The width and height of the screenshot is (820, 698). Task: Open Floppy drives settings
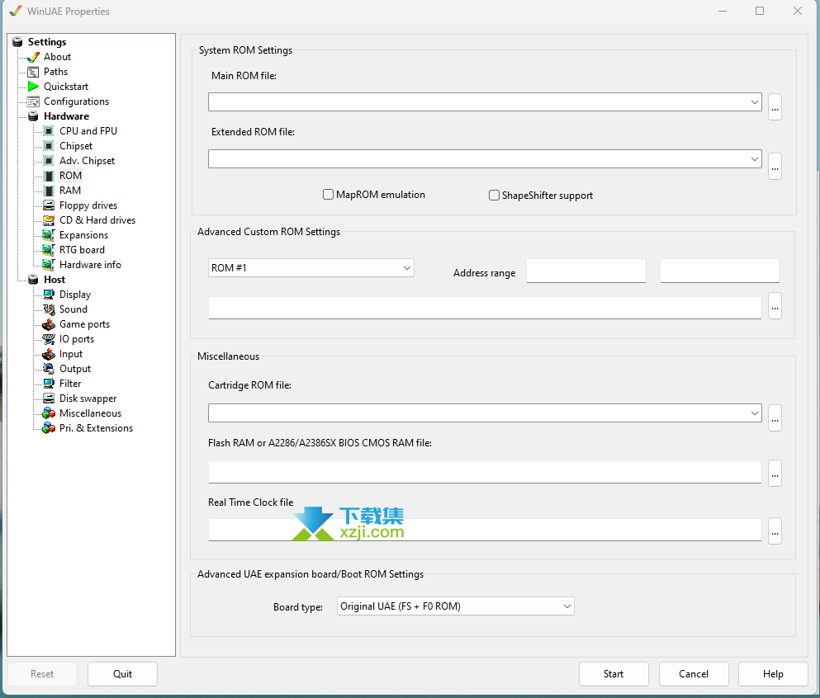click(x=88, y=205)
